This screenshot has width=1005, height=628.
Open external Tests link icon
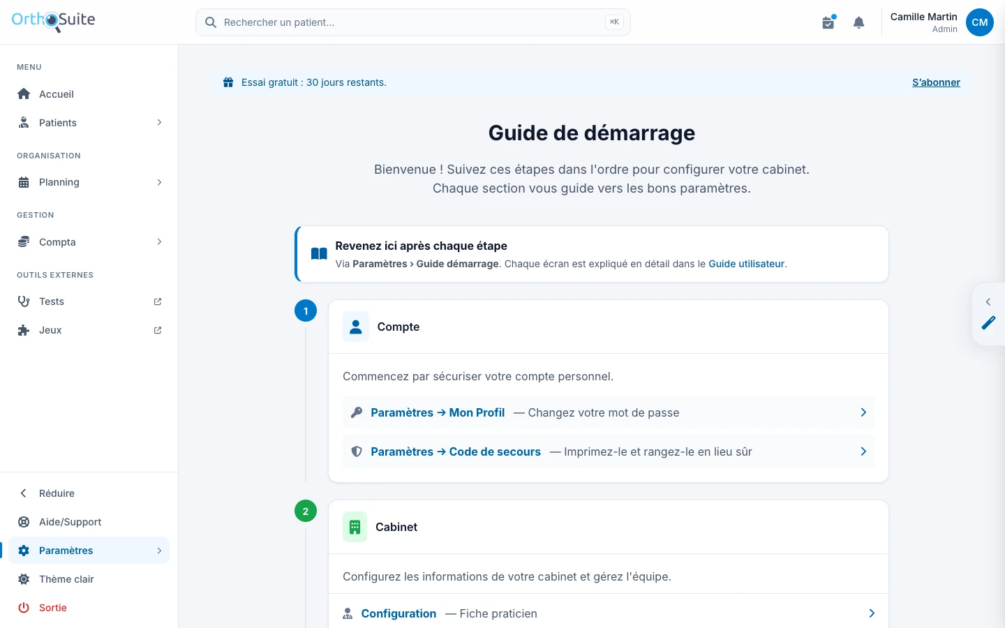158,301
